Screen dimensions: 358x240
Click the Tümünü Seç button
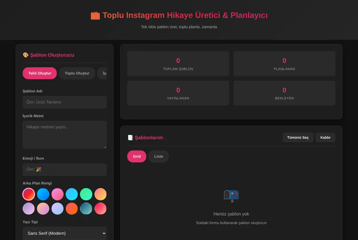click(x=298, y=138)
